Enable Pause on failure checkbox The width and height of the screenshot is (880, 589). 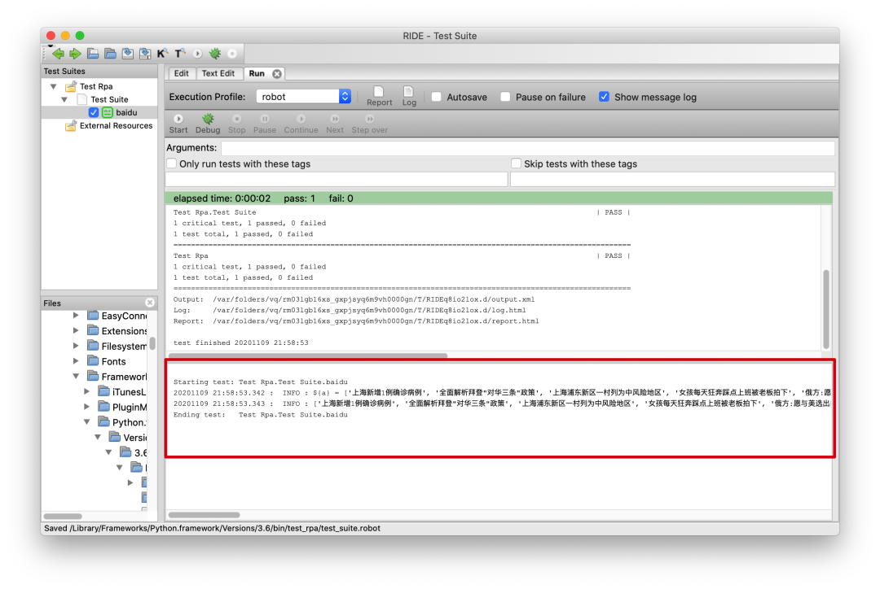tap(506, 97)
